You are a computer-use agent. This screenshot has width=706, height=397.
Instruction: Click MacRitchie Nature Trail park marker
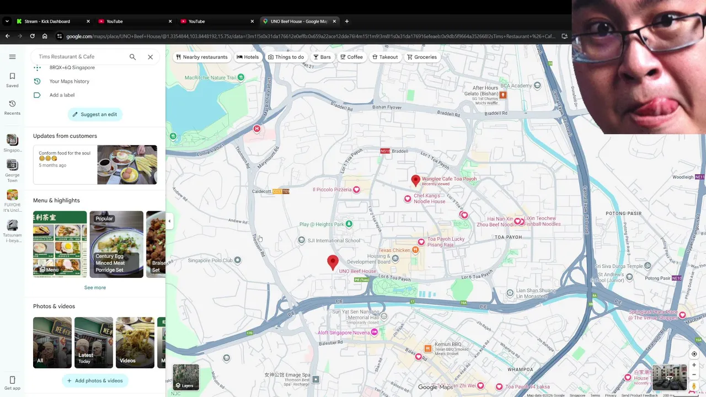coord(240,77)
